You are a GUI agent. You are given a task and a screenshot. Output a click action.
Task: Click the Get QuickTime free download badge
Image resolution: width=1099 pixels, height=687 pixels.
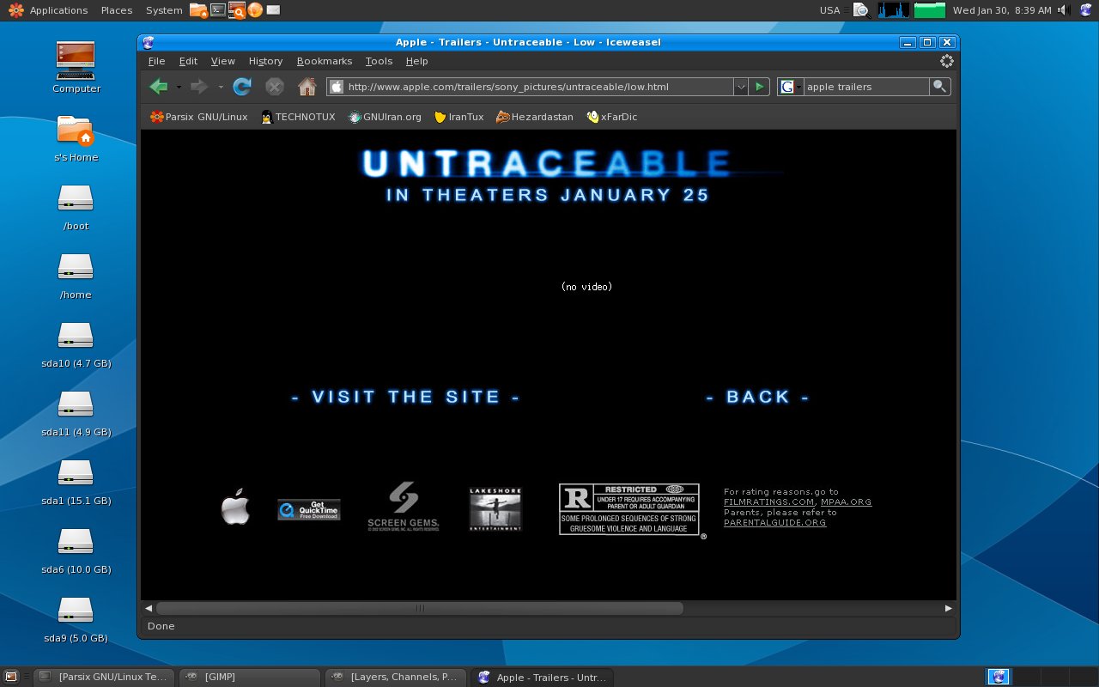tap(309, 509)
